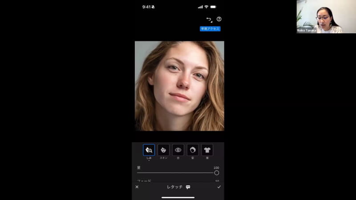Select the blemish (しみ) retouch tool
The height and width of the screenshot is (200, 356).
point(149,150)
